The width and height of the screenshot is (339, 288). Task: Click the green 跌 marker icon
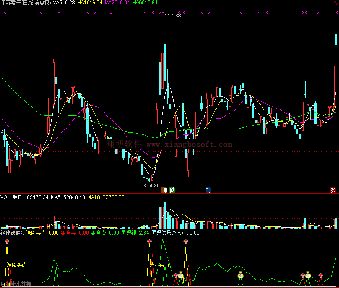click(172, 190)
